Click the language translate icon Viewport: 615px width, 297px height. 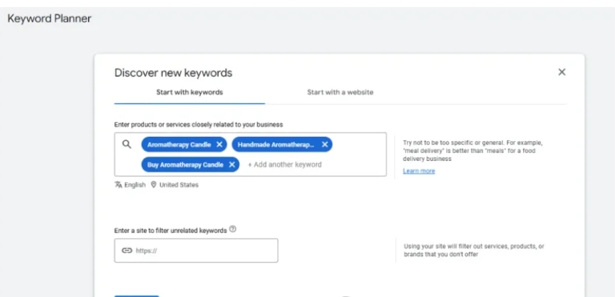point(118,185)
